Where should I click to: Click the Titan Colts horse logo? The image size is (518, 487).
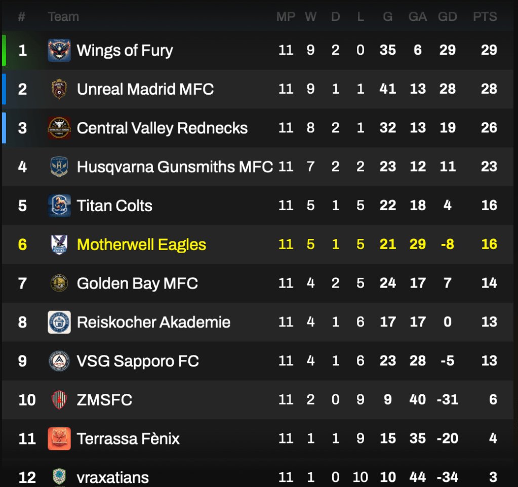(59, 206)
